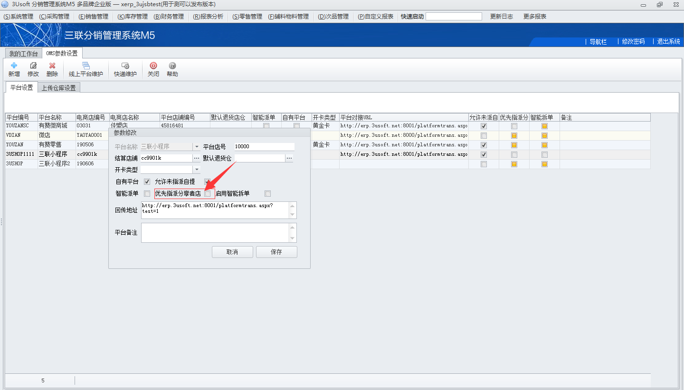684x390 pixels.
Task: Click the ellipsis button beside 结算店铺
Action: coord(197,158)
